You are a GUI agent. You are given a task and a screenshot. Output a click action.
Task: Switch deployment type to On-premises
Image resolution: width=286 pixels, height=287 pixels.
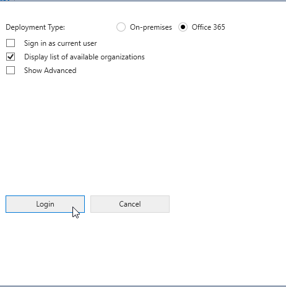pyautogui.click(x=121, y=27)
